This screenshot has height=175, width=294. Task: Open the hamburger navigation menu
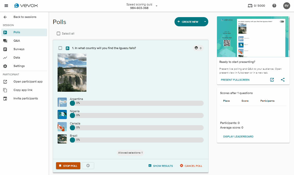[6, 6]
